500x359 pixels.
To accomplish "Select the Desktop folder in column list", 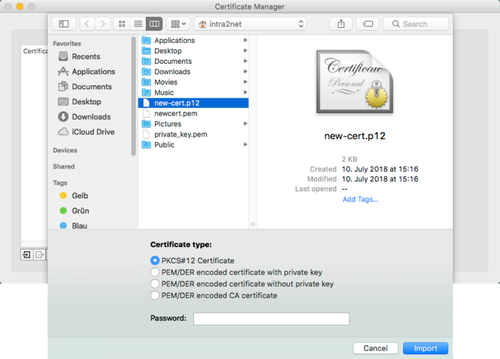I will [193, 51].
